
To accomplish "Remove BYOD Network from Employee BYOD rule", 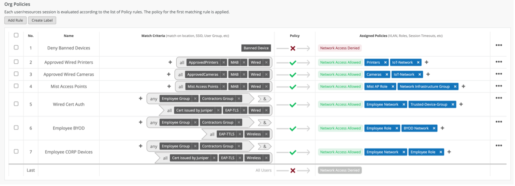I will tap(434, 129).
